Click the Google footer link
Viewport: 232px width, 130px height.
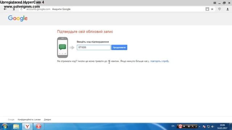pyautogui.click(x=11, y=120)
